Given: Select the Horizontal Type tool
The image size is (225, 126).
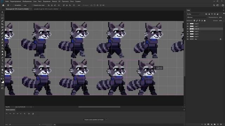Looking at the screenshot, I should click(2, 61).
